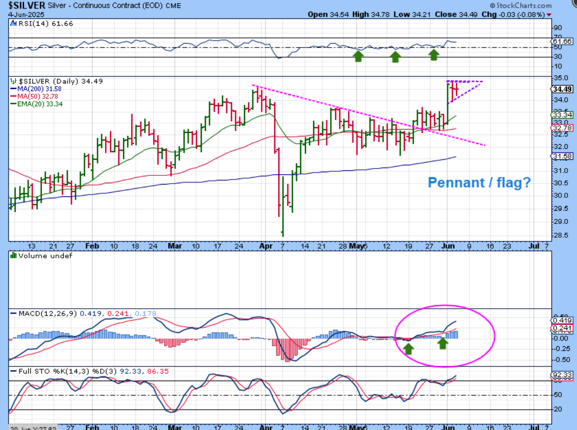
Task: Click the rightmost green arrow in RSI panel
Action: click(434, 55)
